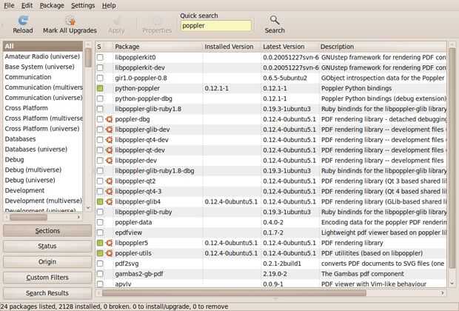This screenshot has width=459, height=311.
Task: Click the package list vertical scrollbar
Action: (x=452, y=158)
